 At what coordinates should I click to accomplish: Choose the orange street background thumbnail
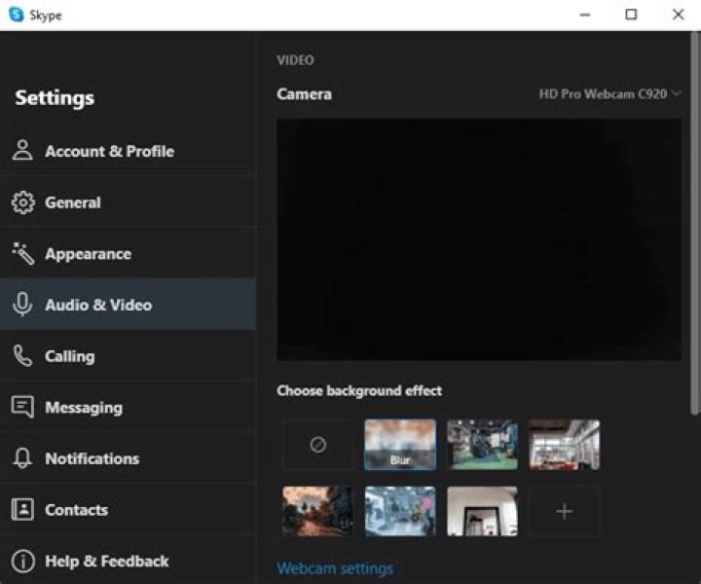coord(317,511)
